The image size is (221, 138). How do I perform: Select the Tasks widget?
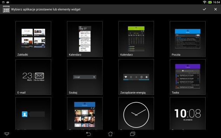[188, 77]
